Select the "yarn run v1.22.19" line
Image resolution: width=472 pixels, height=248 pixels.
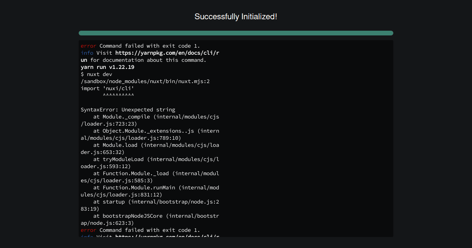point(107,67)
